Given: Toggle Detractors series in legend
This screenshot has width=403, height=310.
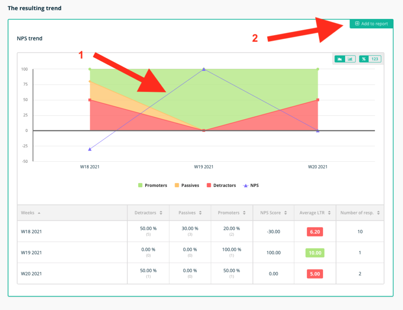Looking at the screenshot, I should pyautogui.click(x=221, y=185).
